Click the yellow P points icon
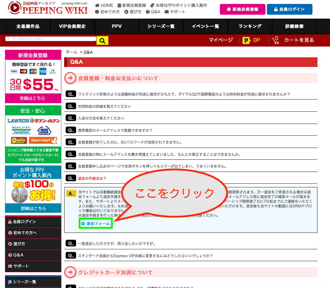 tap(246, 40)
